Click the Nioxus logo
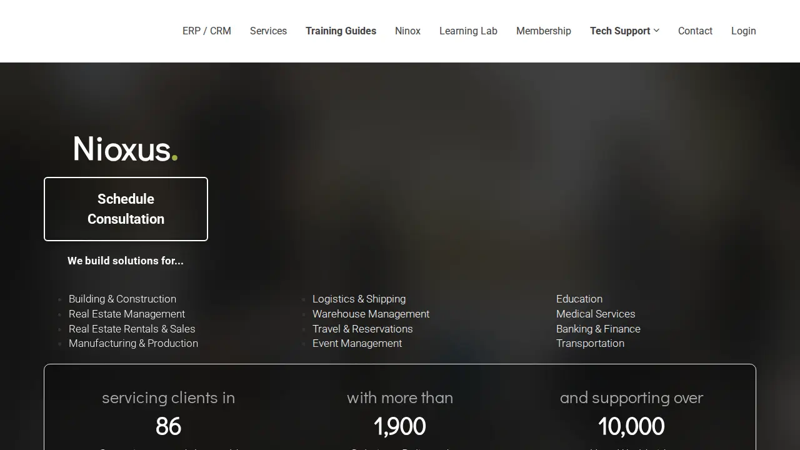 126,149
